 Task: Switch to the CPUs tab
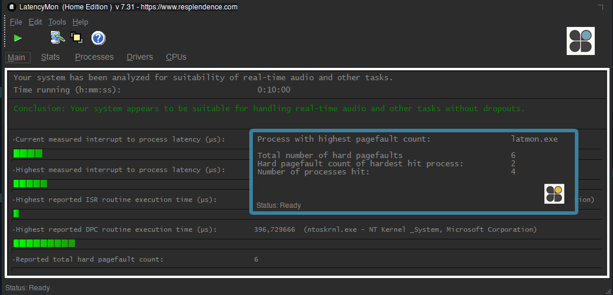click(176, 57)
